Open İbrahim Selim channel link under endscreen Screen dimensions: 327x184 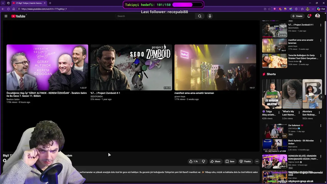click(x=13, y=99)
